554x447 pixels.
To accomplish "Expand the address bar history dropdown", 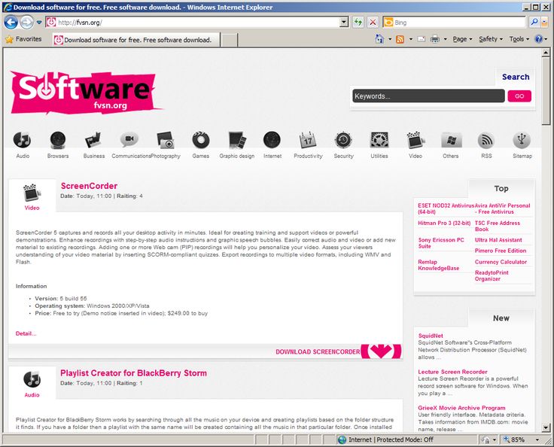I will [344, 23].
